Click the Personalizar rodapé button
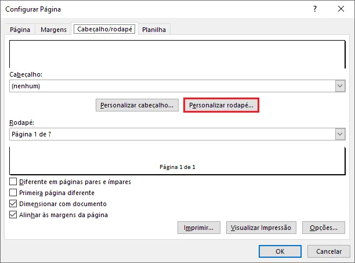Image resolution: width=355 pixels, height=263 pixels. pos(221,105)
